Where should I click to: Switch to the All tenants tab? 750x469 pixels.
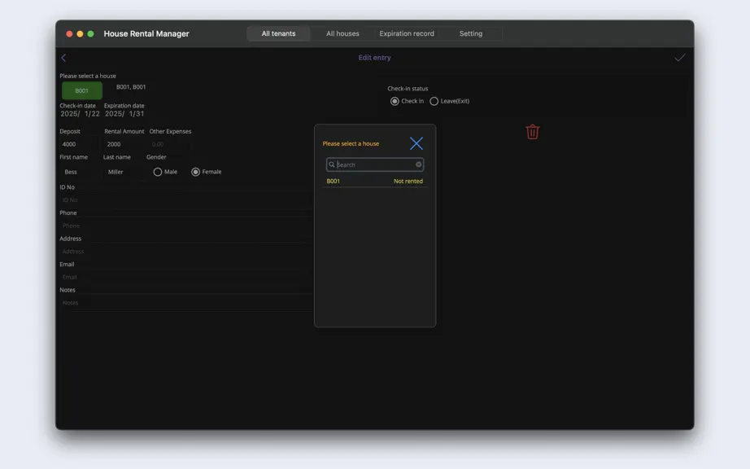[x=278, y=33]
